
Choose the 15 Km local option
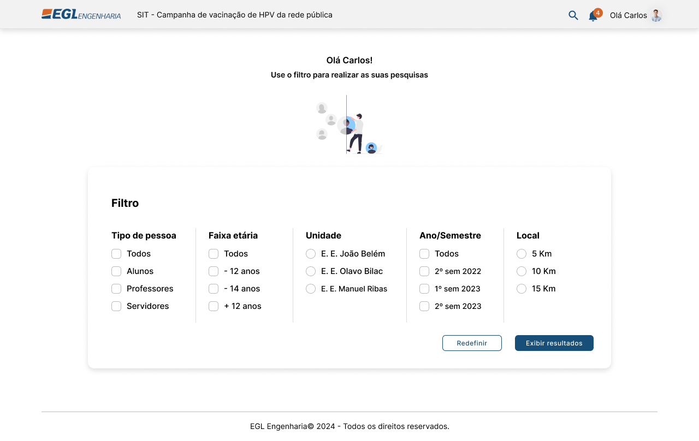pyautogui.click(x=522, y=289)
